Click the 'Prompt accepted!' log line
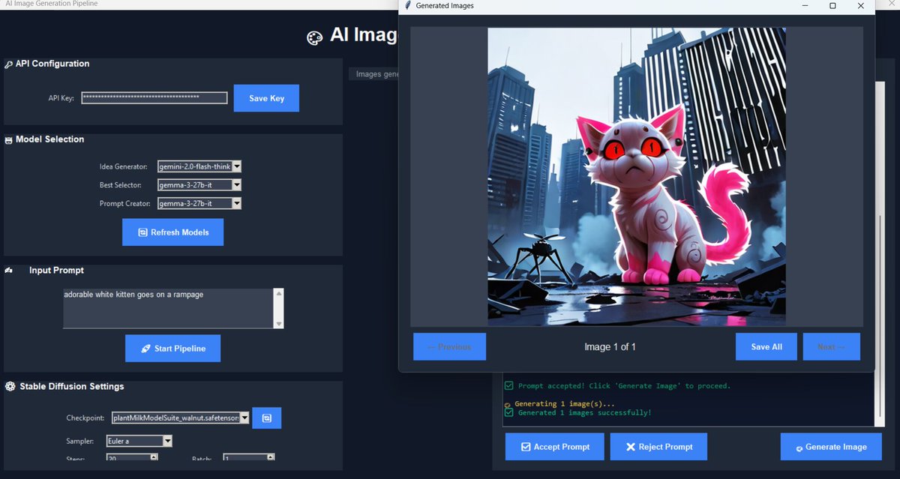Viewport: 900px width, 479px height. (624, 386)
